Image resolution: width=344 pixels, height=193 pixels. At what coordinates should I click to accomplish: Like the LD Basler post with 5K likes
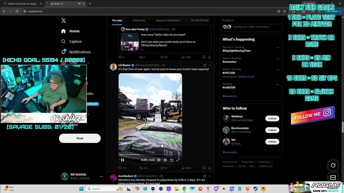point(164,168)
